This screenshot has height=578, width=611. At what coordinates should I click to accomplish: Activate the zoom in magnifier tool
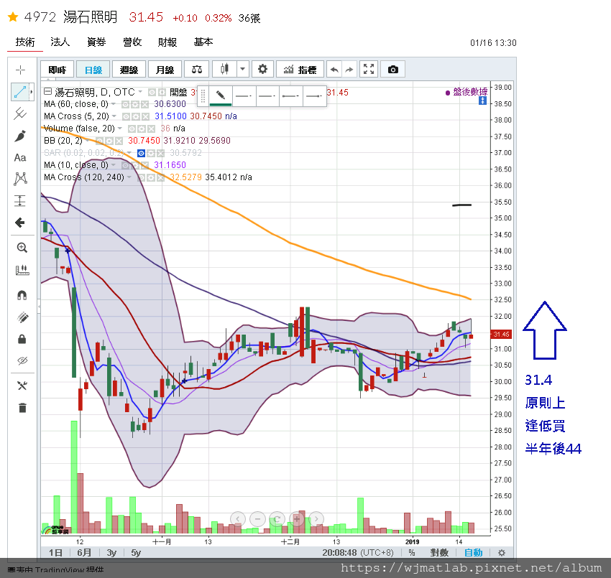coord(22,248)
